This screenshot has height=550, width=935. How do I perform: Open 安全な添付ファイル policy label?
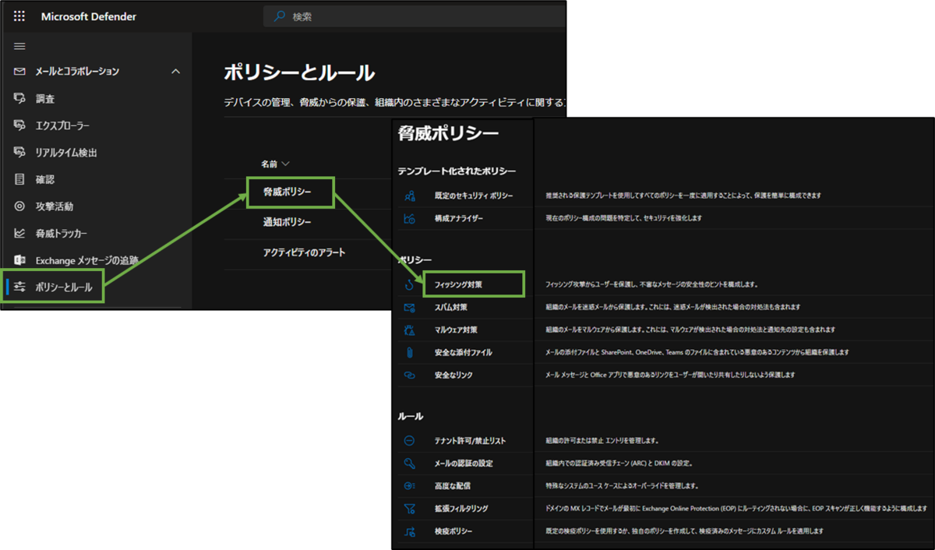(x=464, y=353)
